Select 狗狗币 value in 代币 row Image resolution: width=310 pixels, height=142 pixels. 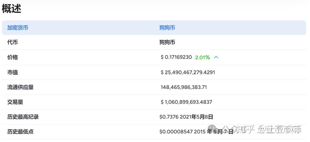pos(167,42)
